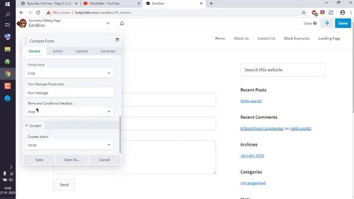
Task: Open the Phone Field dropdown
Action: 69,73
